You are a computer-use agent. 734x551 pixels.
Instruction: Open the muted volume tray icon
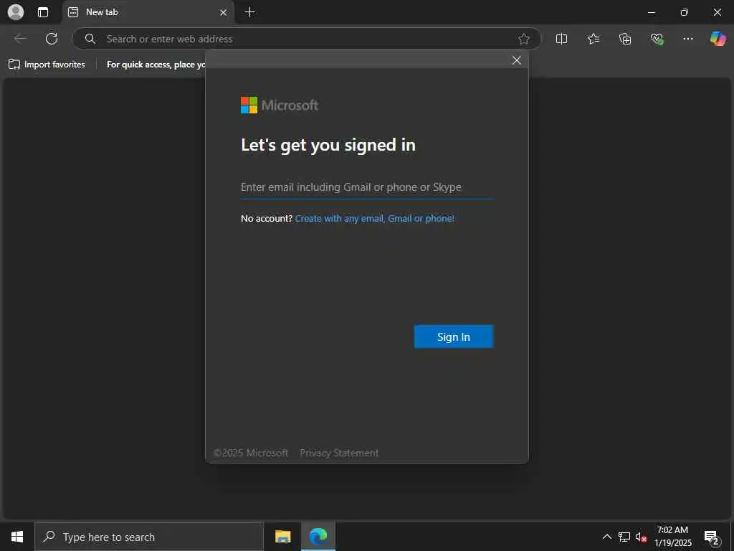641,537
